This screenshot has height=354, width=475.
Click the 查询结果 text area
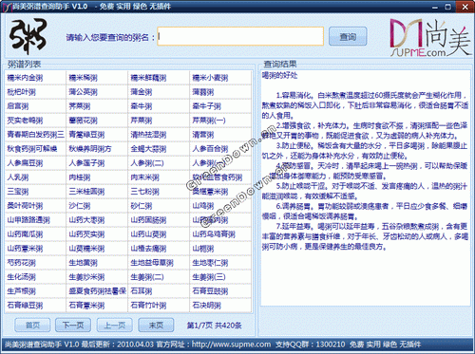point(366,188)
